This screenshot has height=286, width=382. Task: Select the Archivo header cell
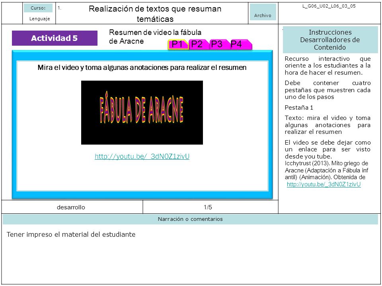(263, 12)
